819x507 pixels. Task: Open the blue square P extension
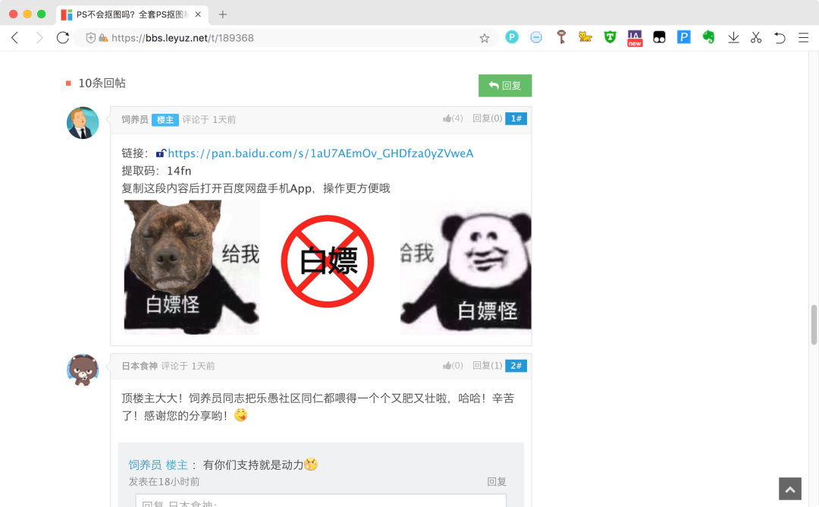tap(684, 37)
